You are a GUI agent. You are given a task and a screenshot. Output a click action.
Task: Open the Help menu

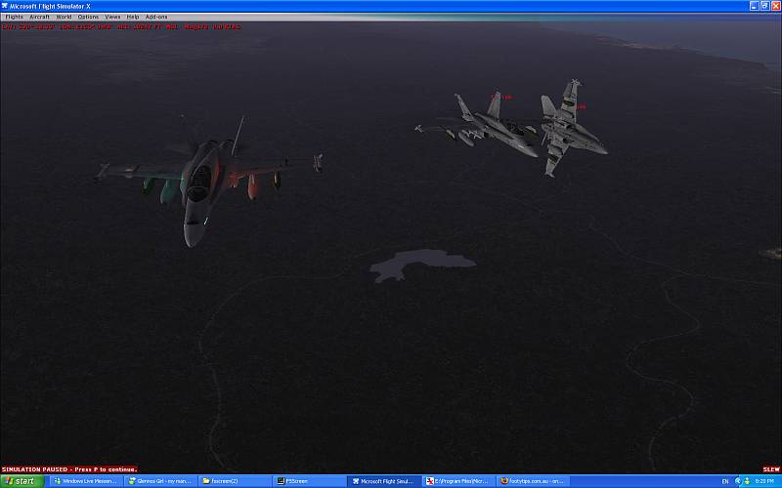tap(133, 17)
